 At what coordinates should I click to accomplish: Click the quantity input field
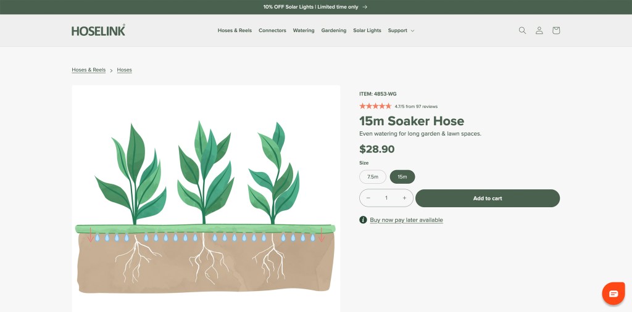pos(386,198)
